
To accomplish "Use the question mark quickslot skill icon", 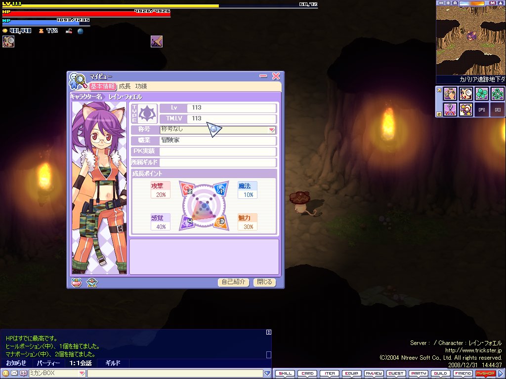I will pos(450,110).
